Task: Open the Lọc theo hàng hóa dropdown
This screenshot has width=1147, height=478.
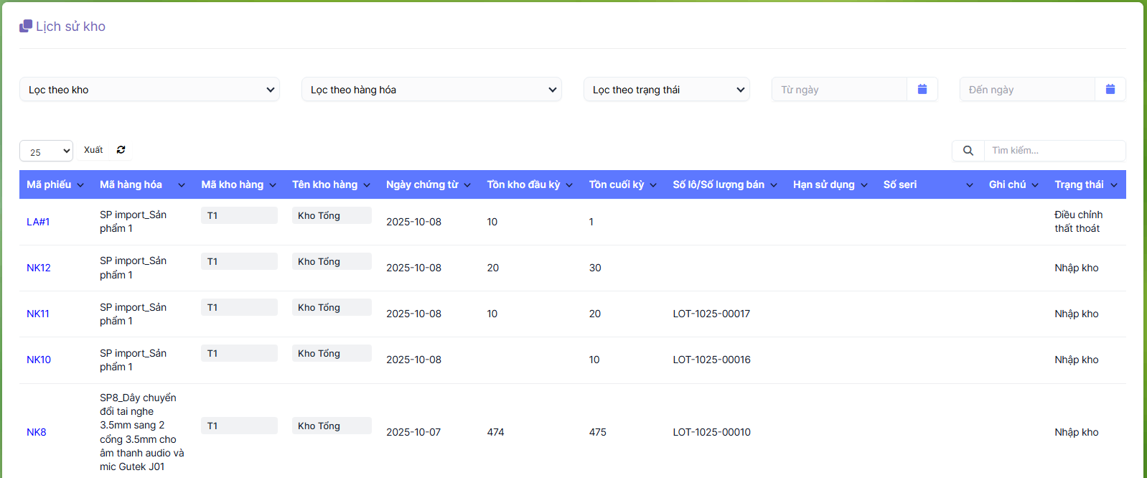Action: (x=431, y=90)
